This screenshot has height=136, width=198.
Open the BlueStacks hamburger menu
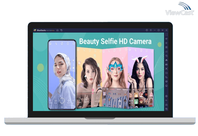pos(151,30)
